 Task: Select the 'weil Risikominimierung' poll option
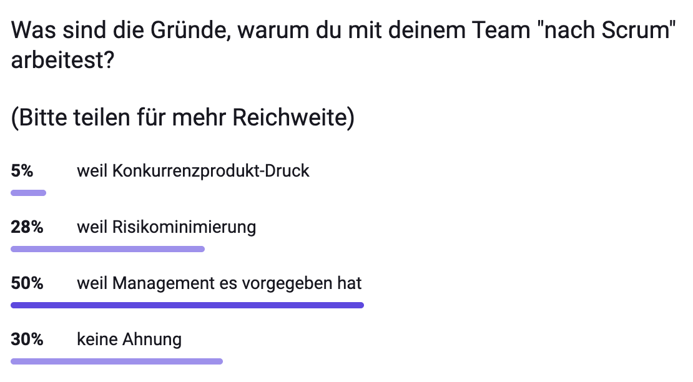[x=166, y=227]
